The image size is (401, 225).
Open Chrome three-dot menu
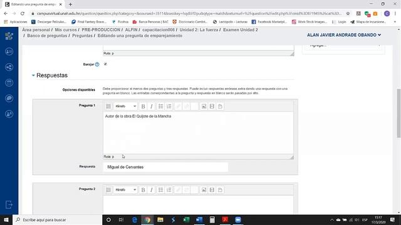coord(395,14)
